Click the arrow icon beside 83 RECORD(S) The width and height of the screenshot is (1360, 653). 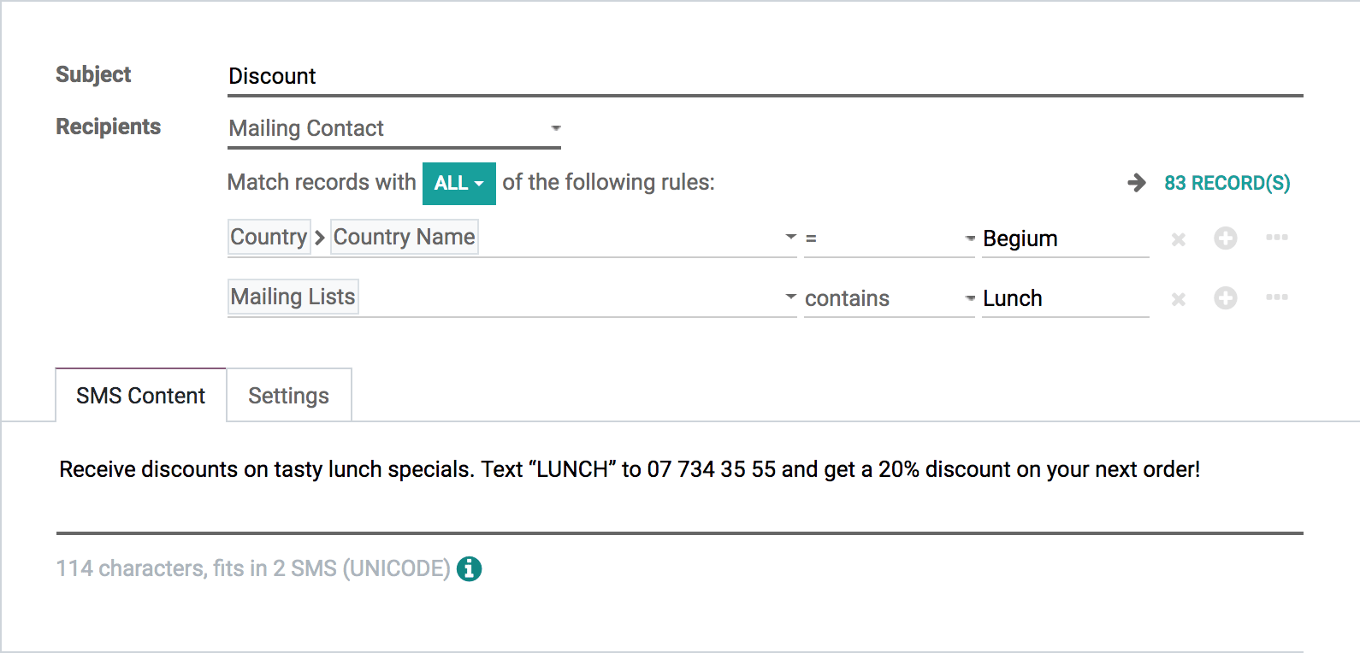click(x=1135, y=182)
